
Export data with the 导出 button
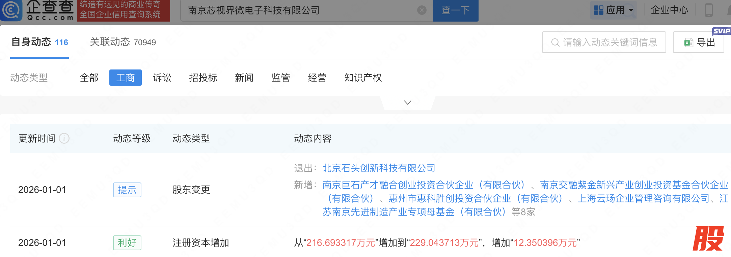coord(699,42)
